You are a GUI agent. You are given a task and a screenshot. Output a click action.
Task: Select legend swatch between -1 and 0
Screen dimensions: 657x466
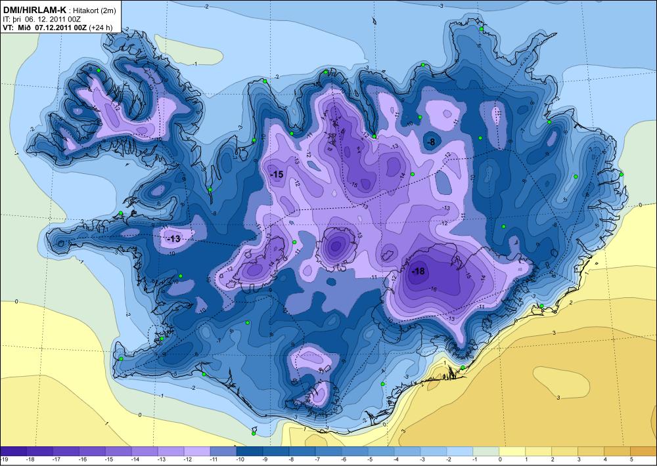coord(486,452)
